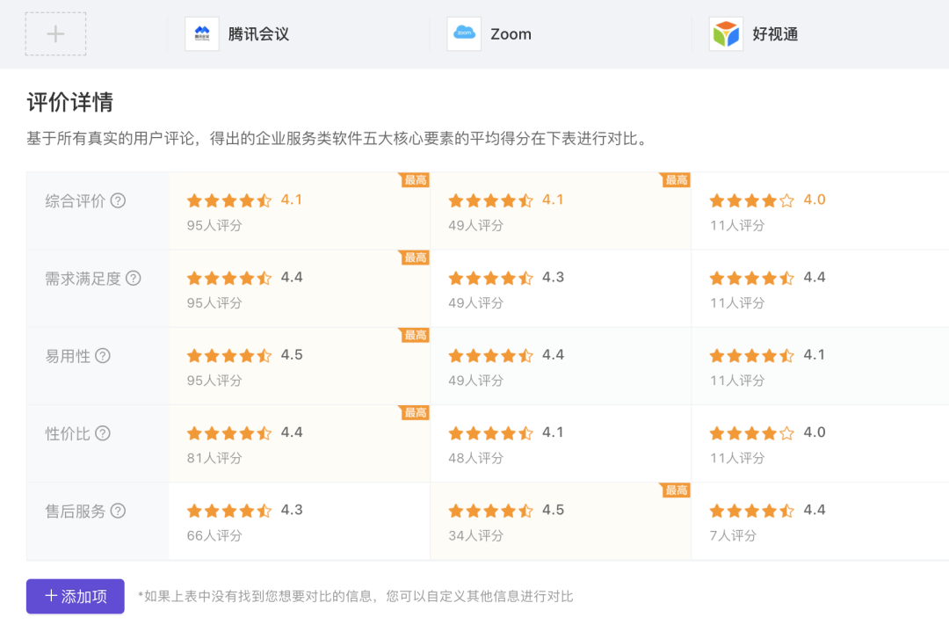The image size is (949, 639).
Task: Click the help icon next to 售后服务
Action: (x=119, y=511)
